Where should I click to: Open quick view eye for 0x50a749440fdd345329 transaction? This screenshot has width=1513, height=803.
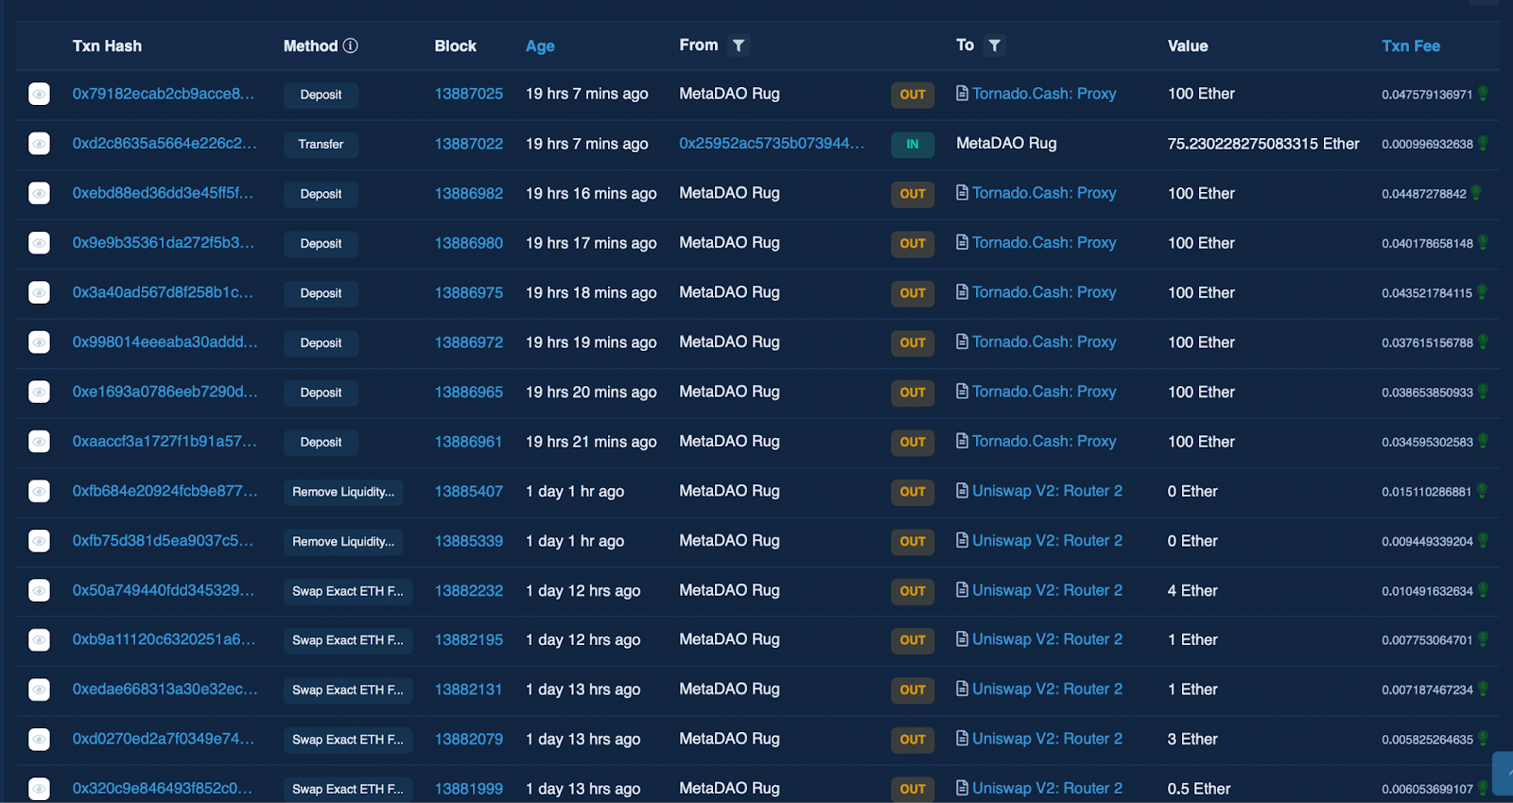tap(39, 590)
